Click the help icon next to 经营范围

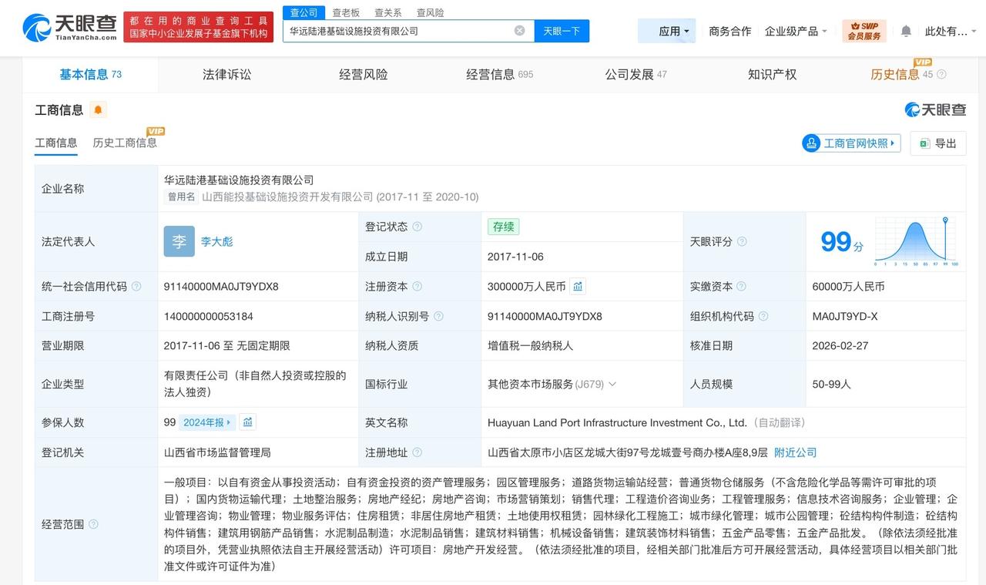point(93,524)
